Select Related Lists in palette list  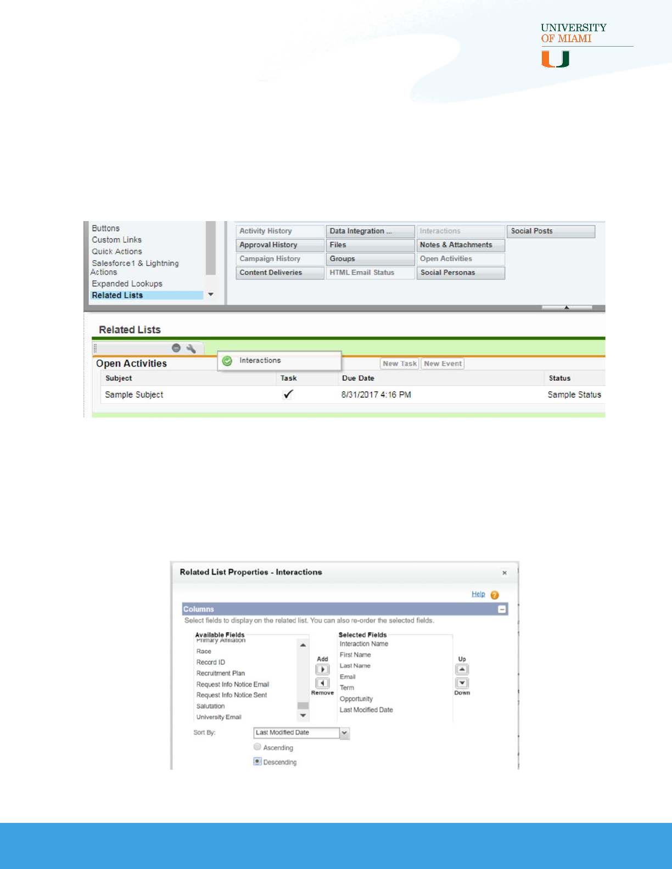coord(147,295)
